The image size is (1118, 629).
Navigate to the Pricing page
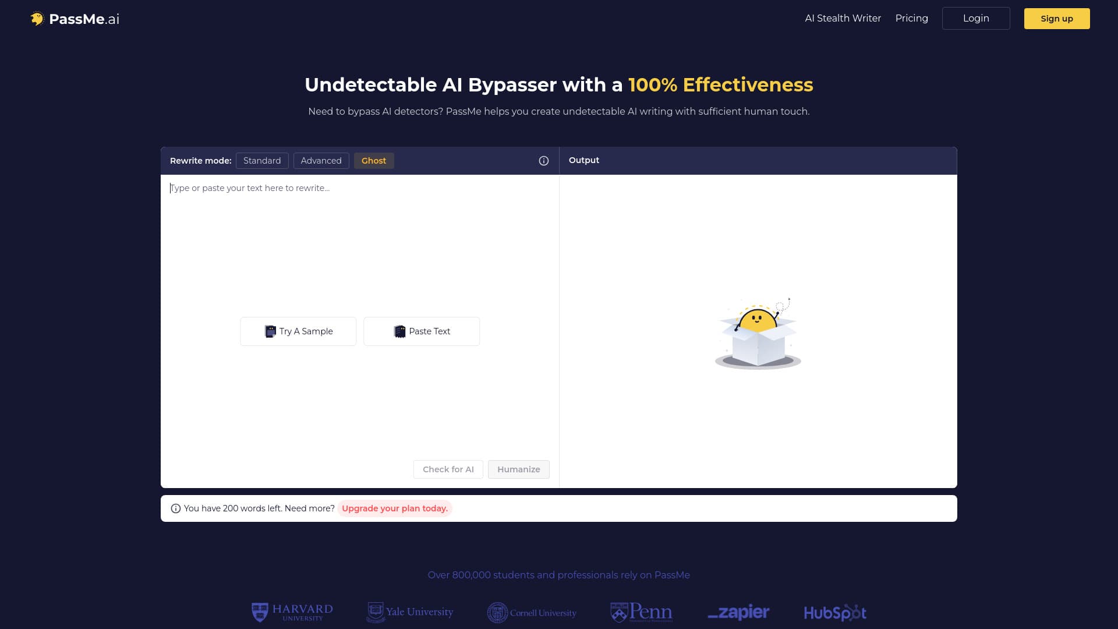[x=911, y=18]
